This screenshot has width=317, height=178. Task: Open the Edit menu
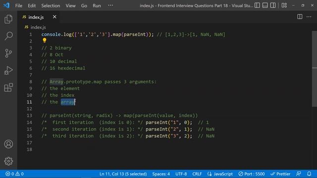click(32, 5)
